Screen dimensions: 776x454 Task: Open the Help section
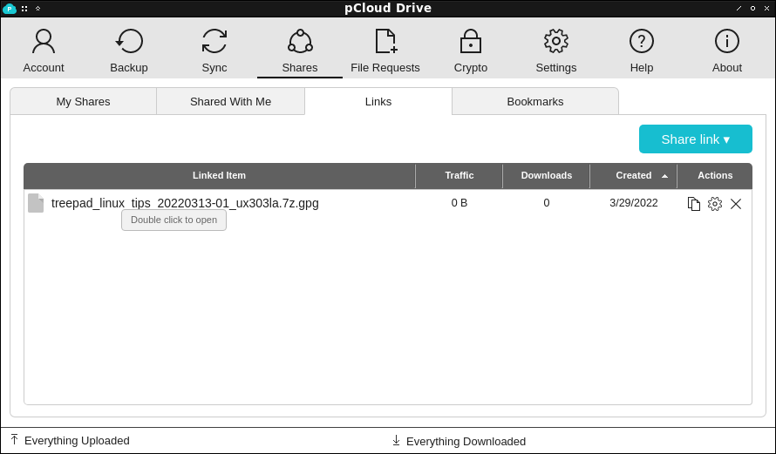(x=642, y=51)
